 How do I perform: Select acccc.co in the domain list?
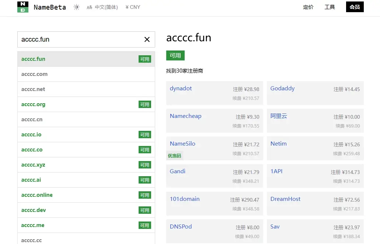86,150
